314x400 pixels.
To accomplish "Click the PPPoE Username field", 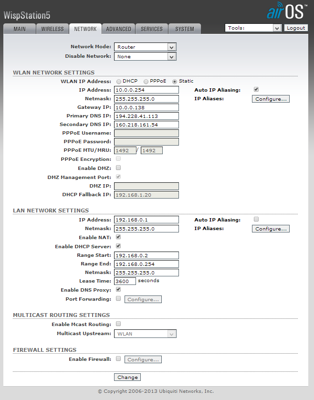I will [147, 133].
